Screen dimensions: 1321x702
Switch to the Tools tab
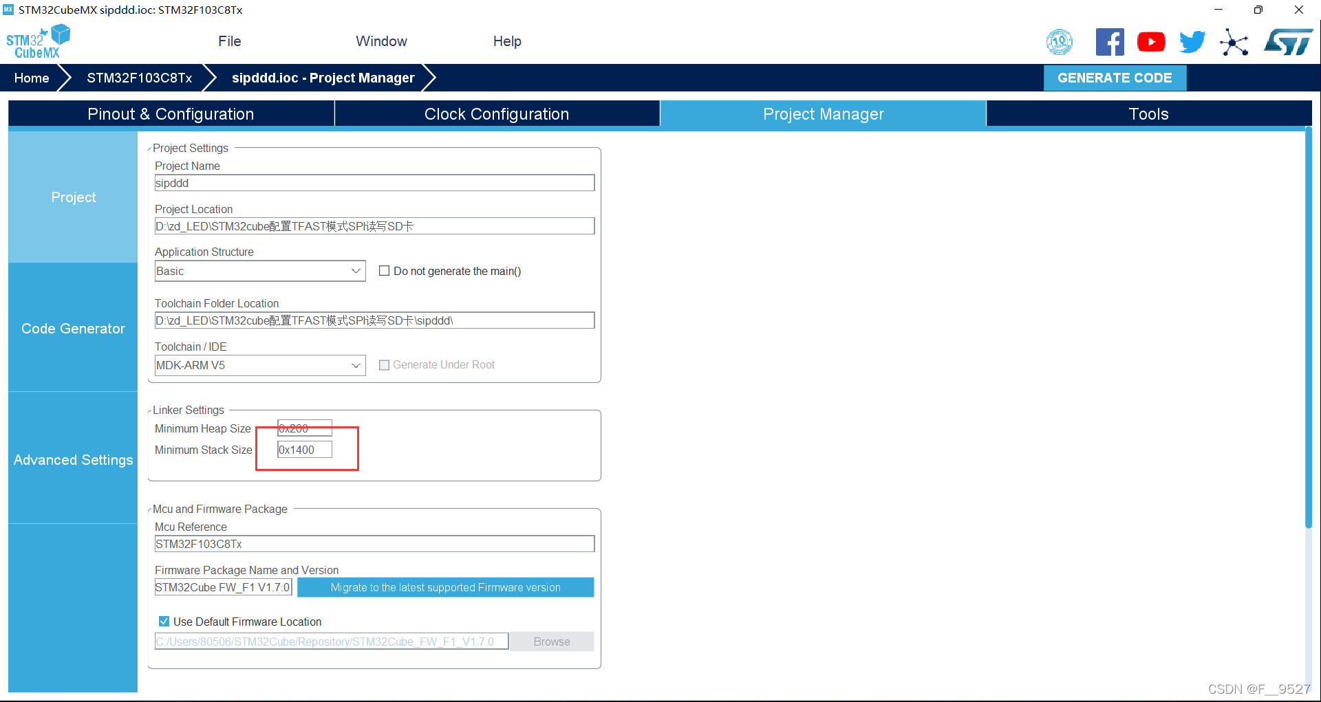(1148, 113)
